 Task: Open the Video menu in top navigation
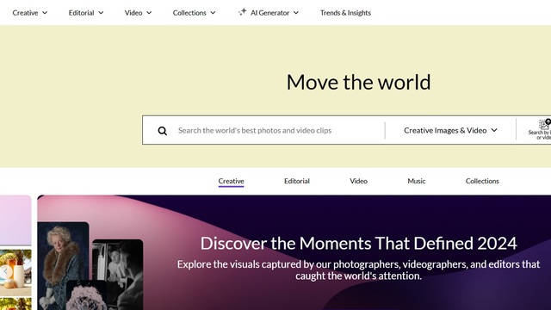pyautogui.click(x=138, y=13)
